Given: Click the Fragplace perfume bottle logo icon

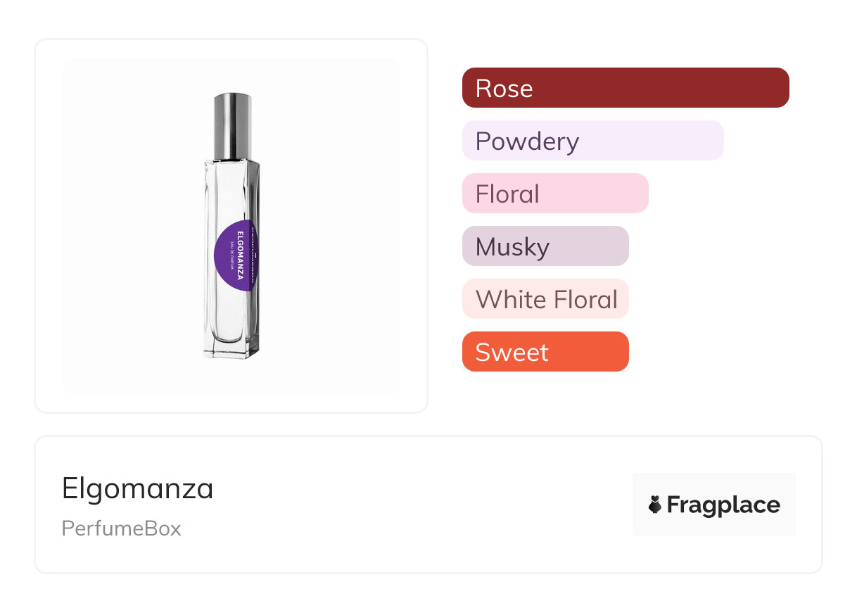Looking at the screenshot, I should [x=655, y=505].
